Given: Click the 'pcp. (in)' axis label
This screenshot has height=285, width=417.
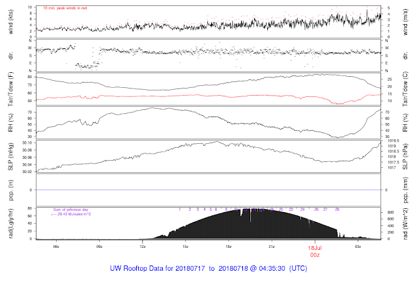Looking at the screenshot, I should pyautogui.click(x=10, y=190).
